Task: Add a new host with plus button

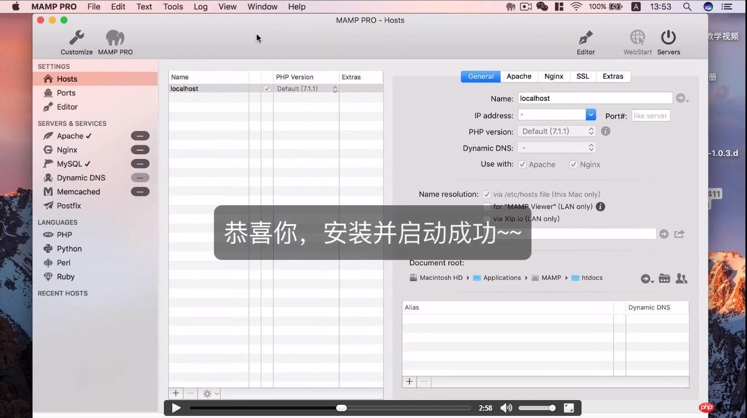Action: (176, 394)
